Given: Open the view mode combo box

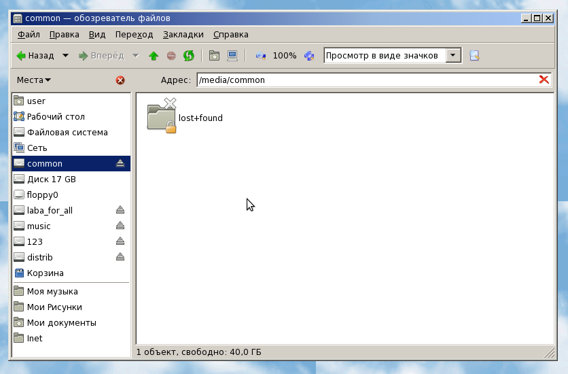Looking at the screenshot, I should [393, 56].
